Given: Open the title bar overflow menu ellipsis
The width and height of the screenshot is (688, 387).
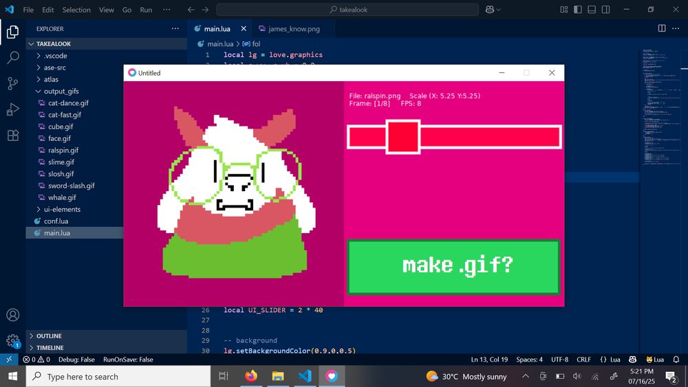Looking at the screenshot, I should tap(166, 10).
